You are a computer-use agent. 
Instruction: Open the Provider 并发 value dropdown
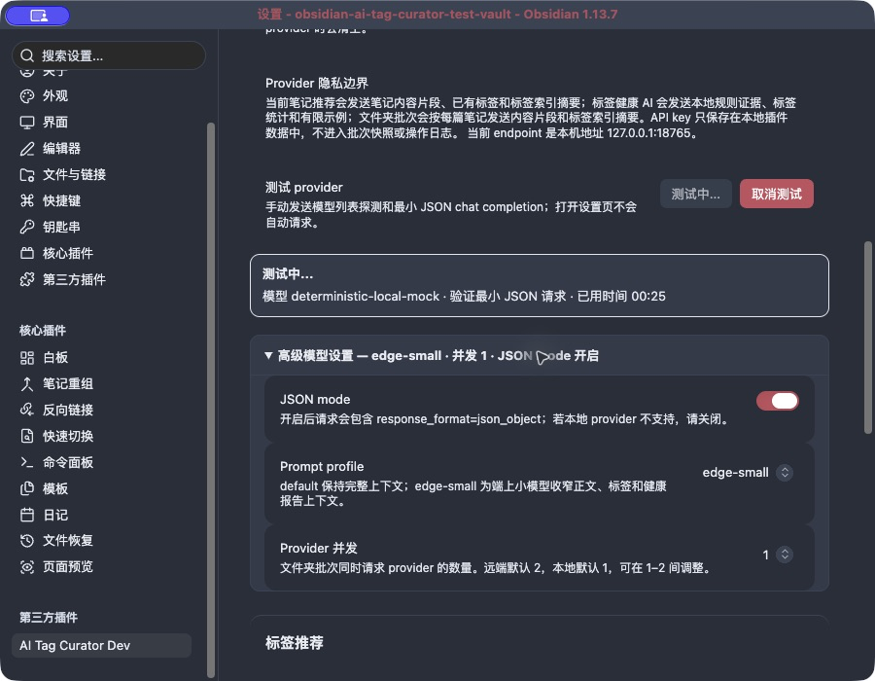(x=778, y=555)
